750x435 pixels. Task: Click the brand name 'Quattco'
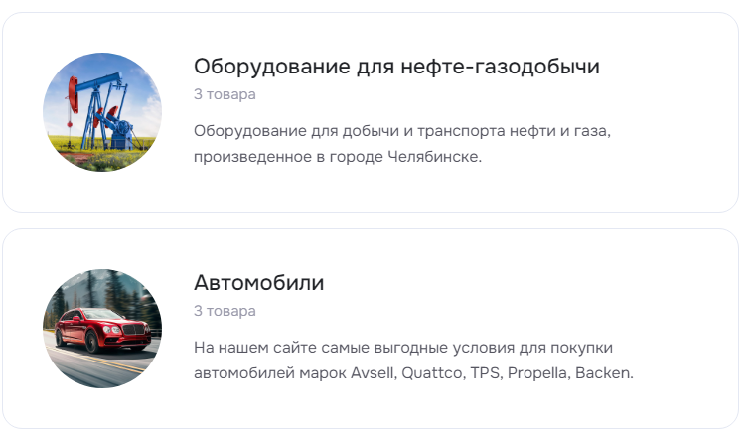433,372
